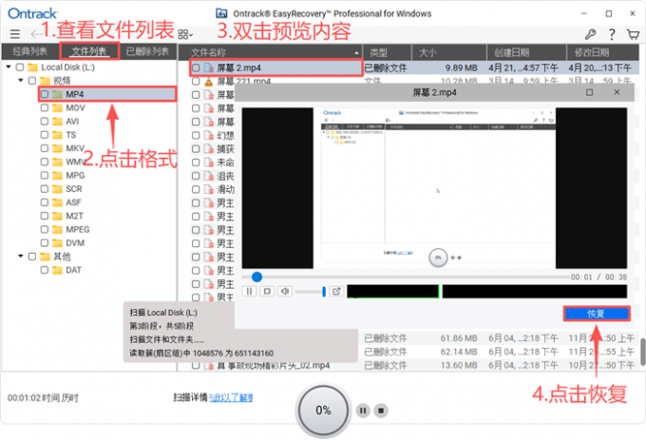The height and width of the screenshot is (440, 646).
Task: Collapse the 其他 tree node
Action: click(21, 257)
